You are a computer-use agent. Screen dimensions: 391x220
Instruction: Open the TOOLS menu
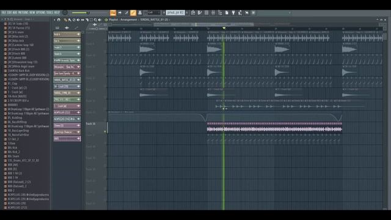[x=50, y=12]
